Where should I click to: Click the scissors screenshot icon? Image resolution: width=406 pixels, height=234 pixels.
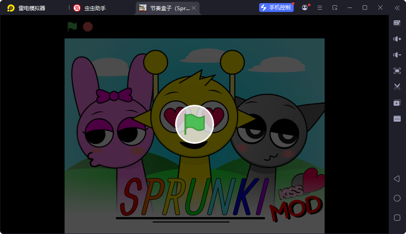coord(397,86)
